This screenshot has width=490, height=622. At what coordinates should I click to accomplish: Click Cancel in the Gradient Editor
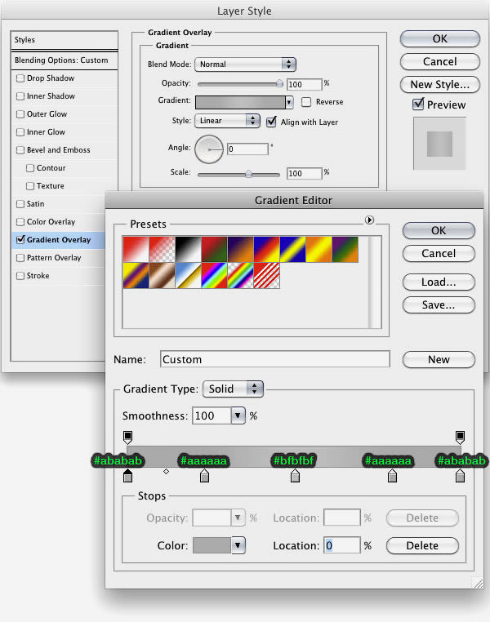[x=439, y=254]
